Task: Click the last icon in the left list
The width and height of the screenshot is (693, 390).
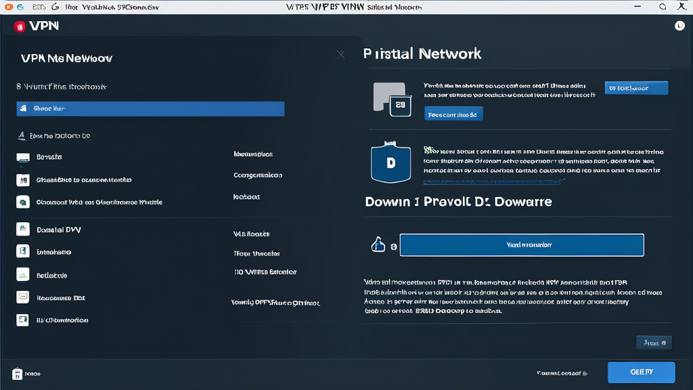Action: 23,320
